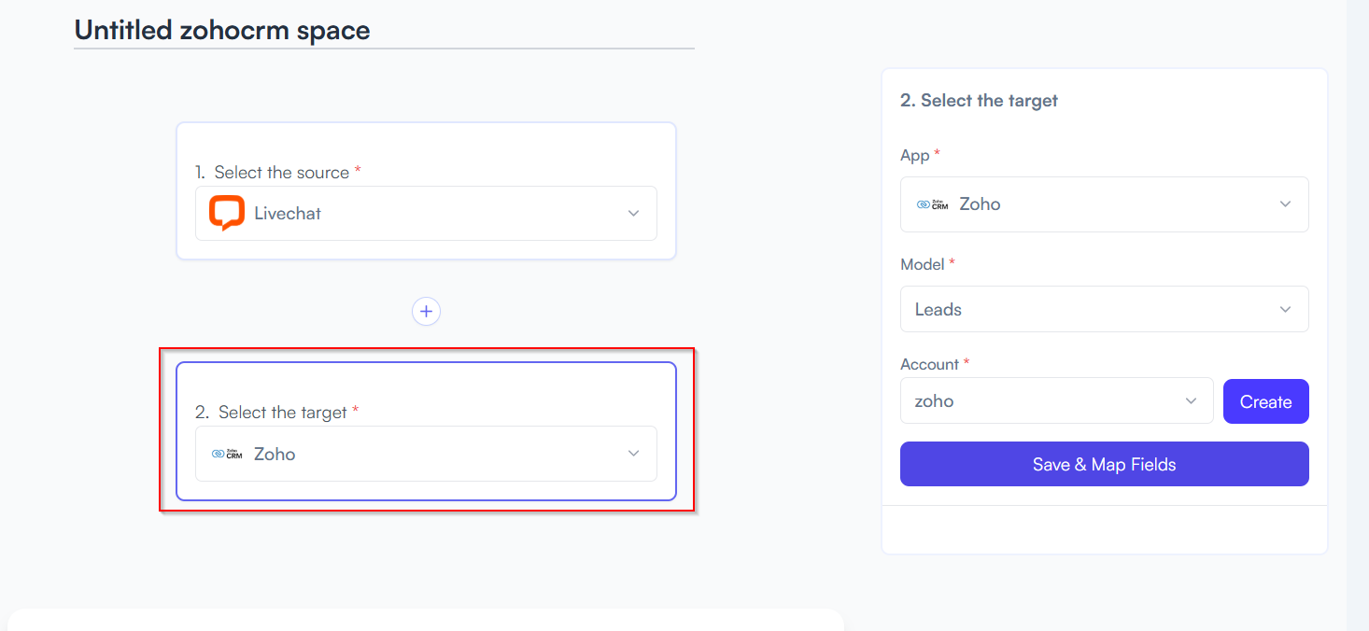Click the 'Account' field label
This screenshot has width=1369, height=631.
pos(929,364)
